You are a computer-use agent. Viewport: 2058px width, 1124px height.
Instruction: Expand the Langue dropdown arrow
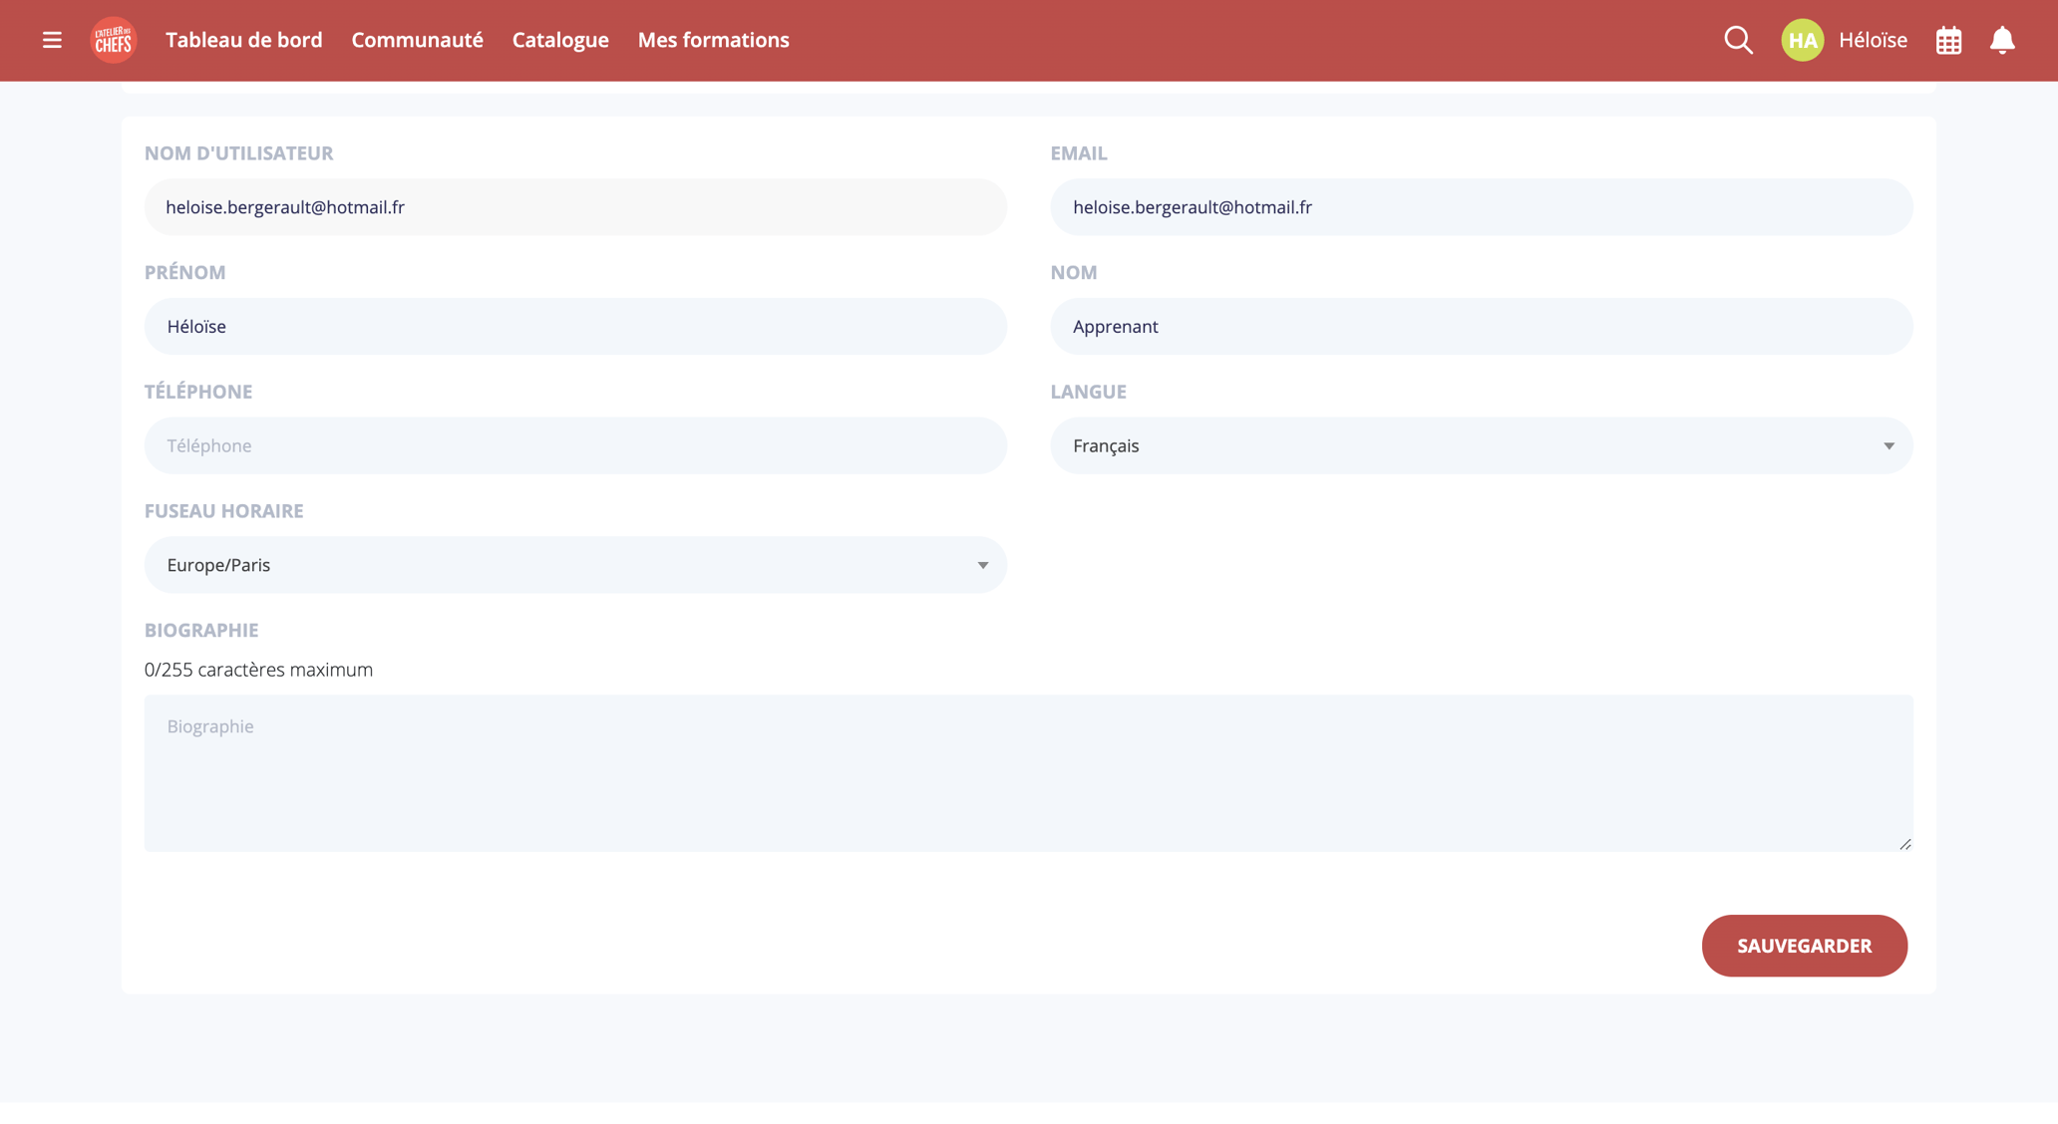(x=1887, y=445)
